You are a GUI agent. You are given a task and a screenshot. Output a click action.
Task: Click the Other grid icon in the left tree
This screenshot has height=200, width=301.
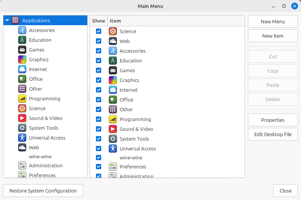(x=22, y=89)
